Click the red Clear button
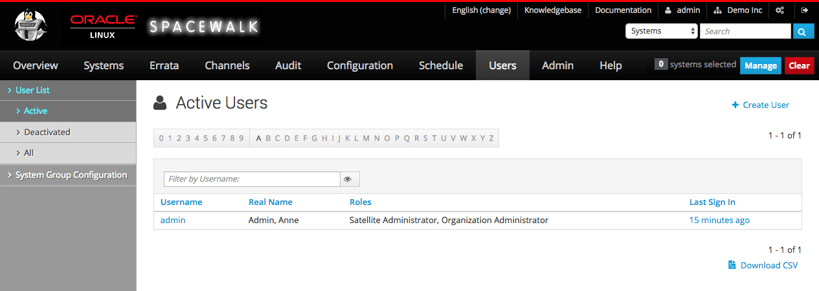Viewport: 819px width, 291px height. (800, 65)
